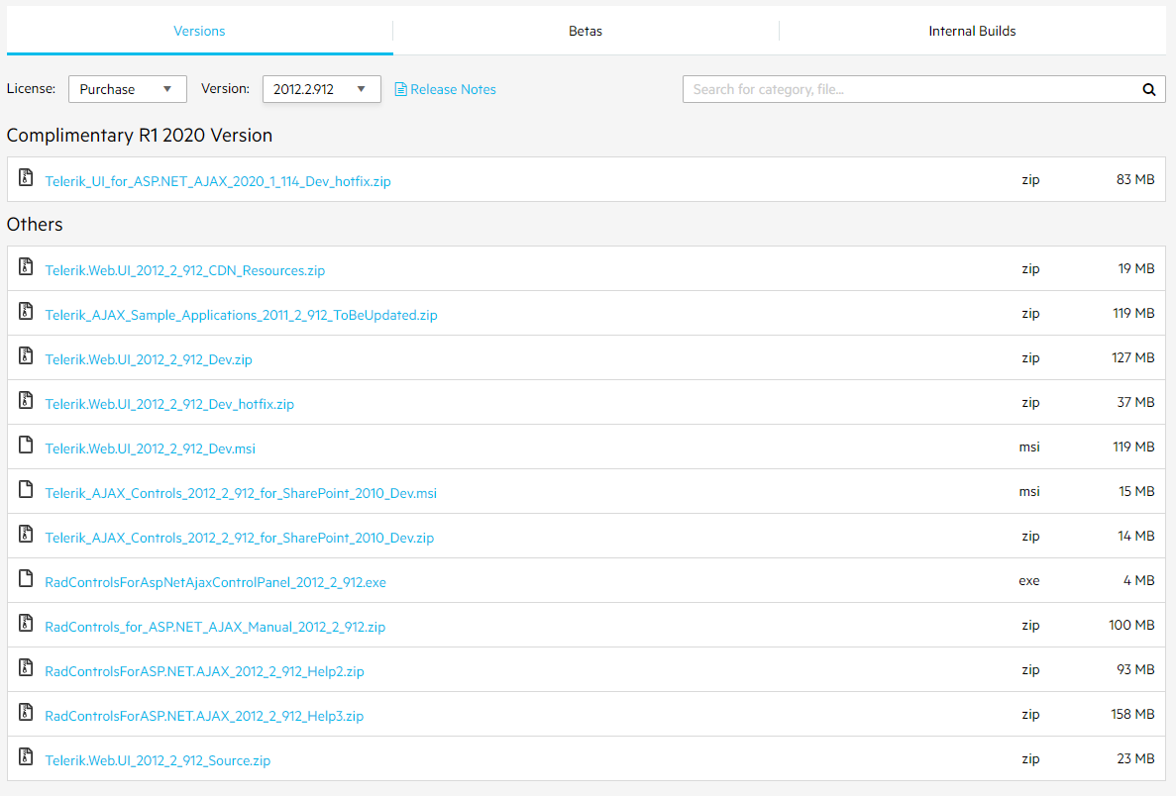Download Telerik.Web.UI_2012_2_912_Dev_hotfix.zip
Screen dimensions: 1176x796
[x=169, y=404]
